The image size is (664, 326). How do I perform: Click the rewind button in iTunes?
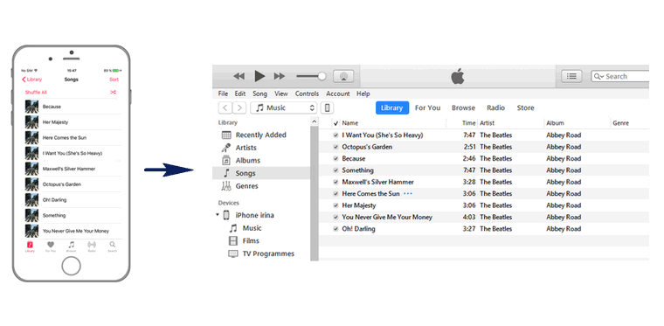coord(239,76)
